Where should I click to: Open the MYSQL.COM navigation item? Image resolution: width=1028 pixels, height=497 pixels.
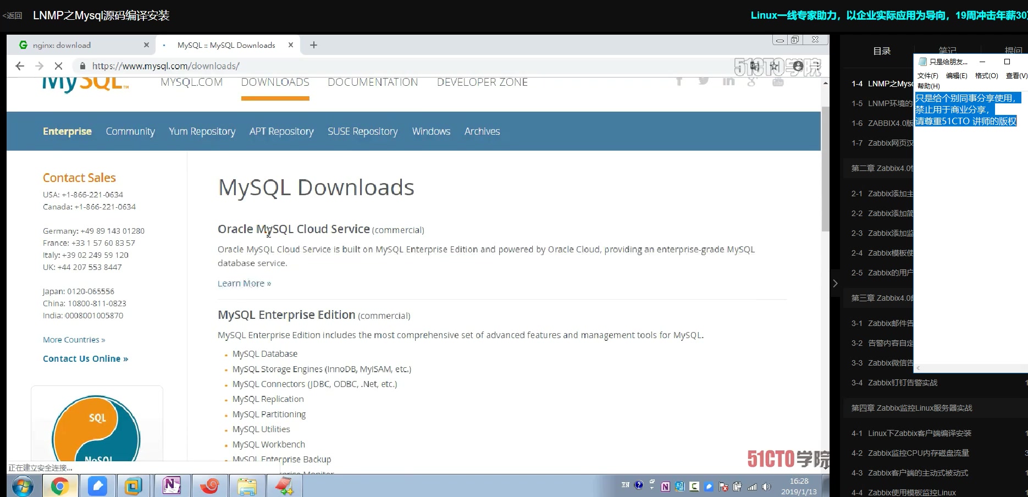click(192, 82)
